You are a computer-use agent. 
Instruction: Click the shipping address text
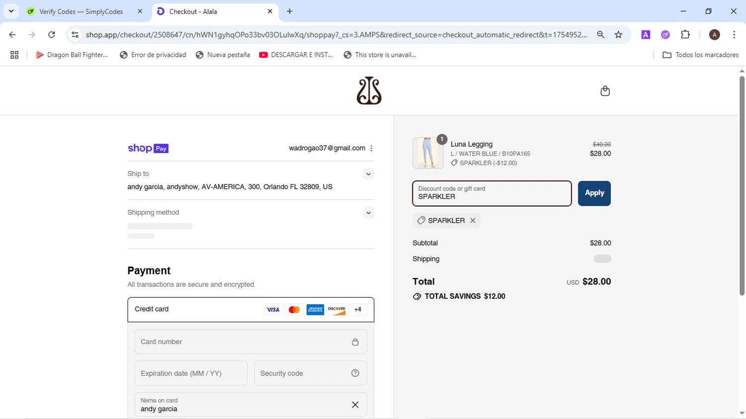(x=230, y=187)
